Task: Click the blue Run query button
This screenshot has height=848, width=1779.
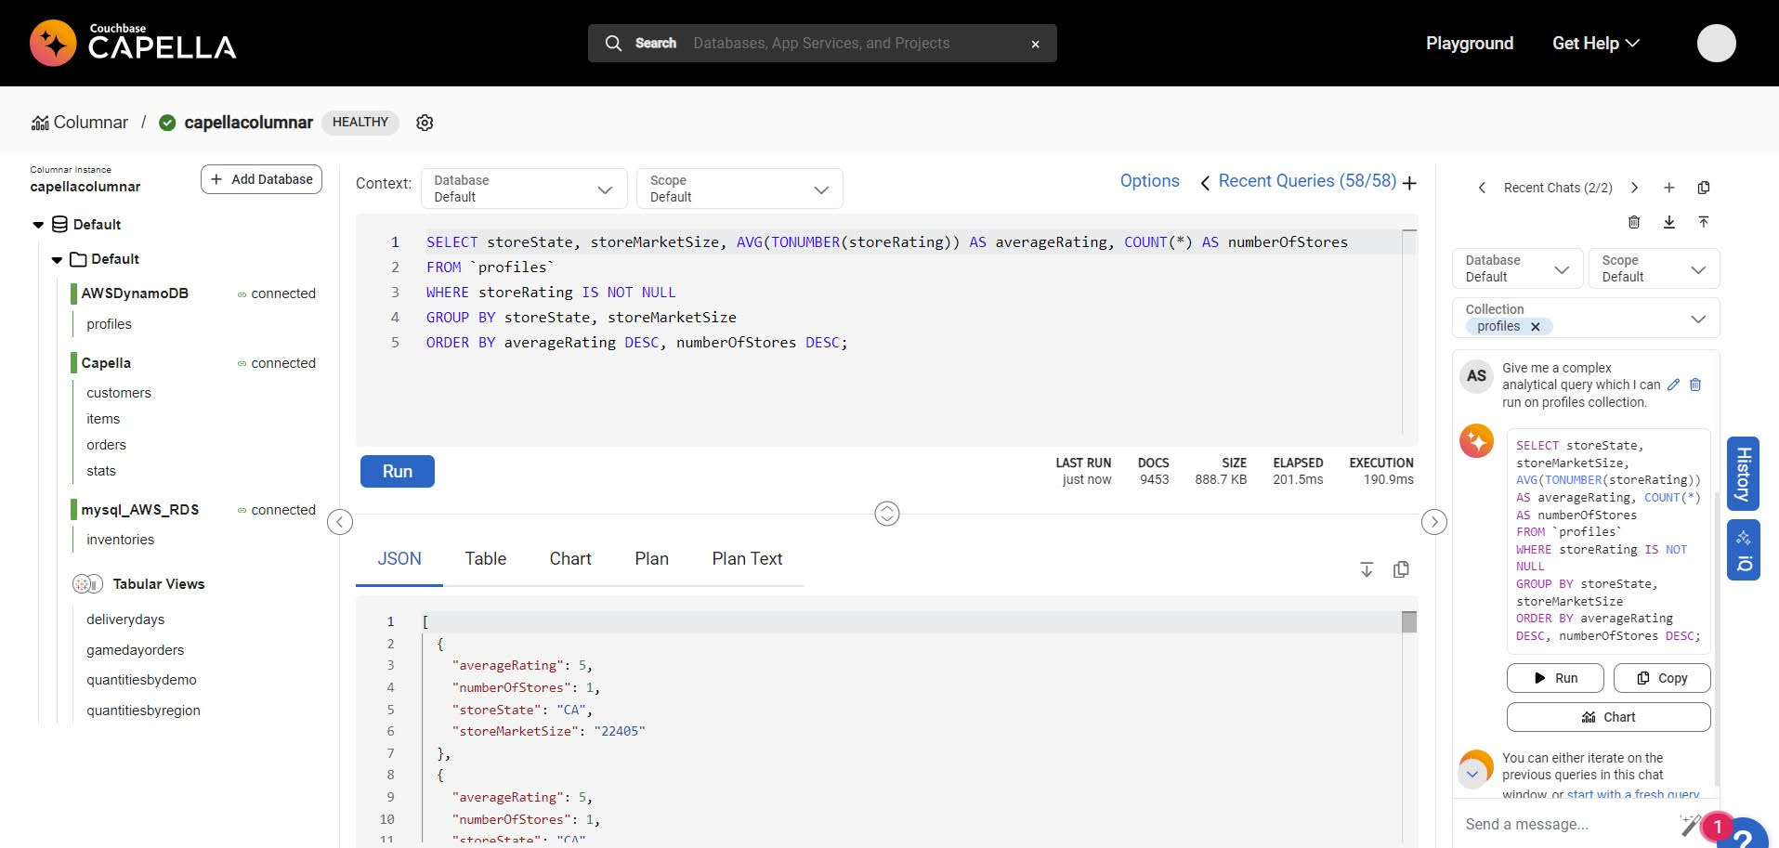Action: (397, 471)
